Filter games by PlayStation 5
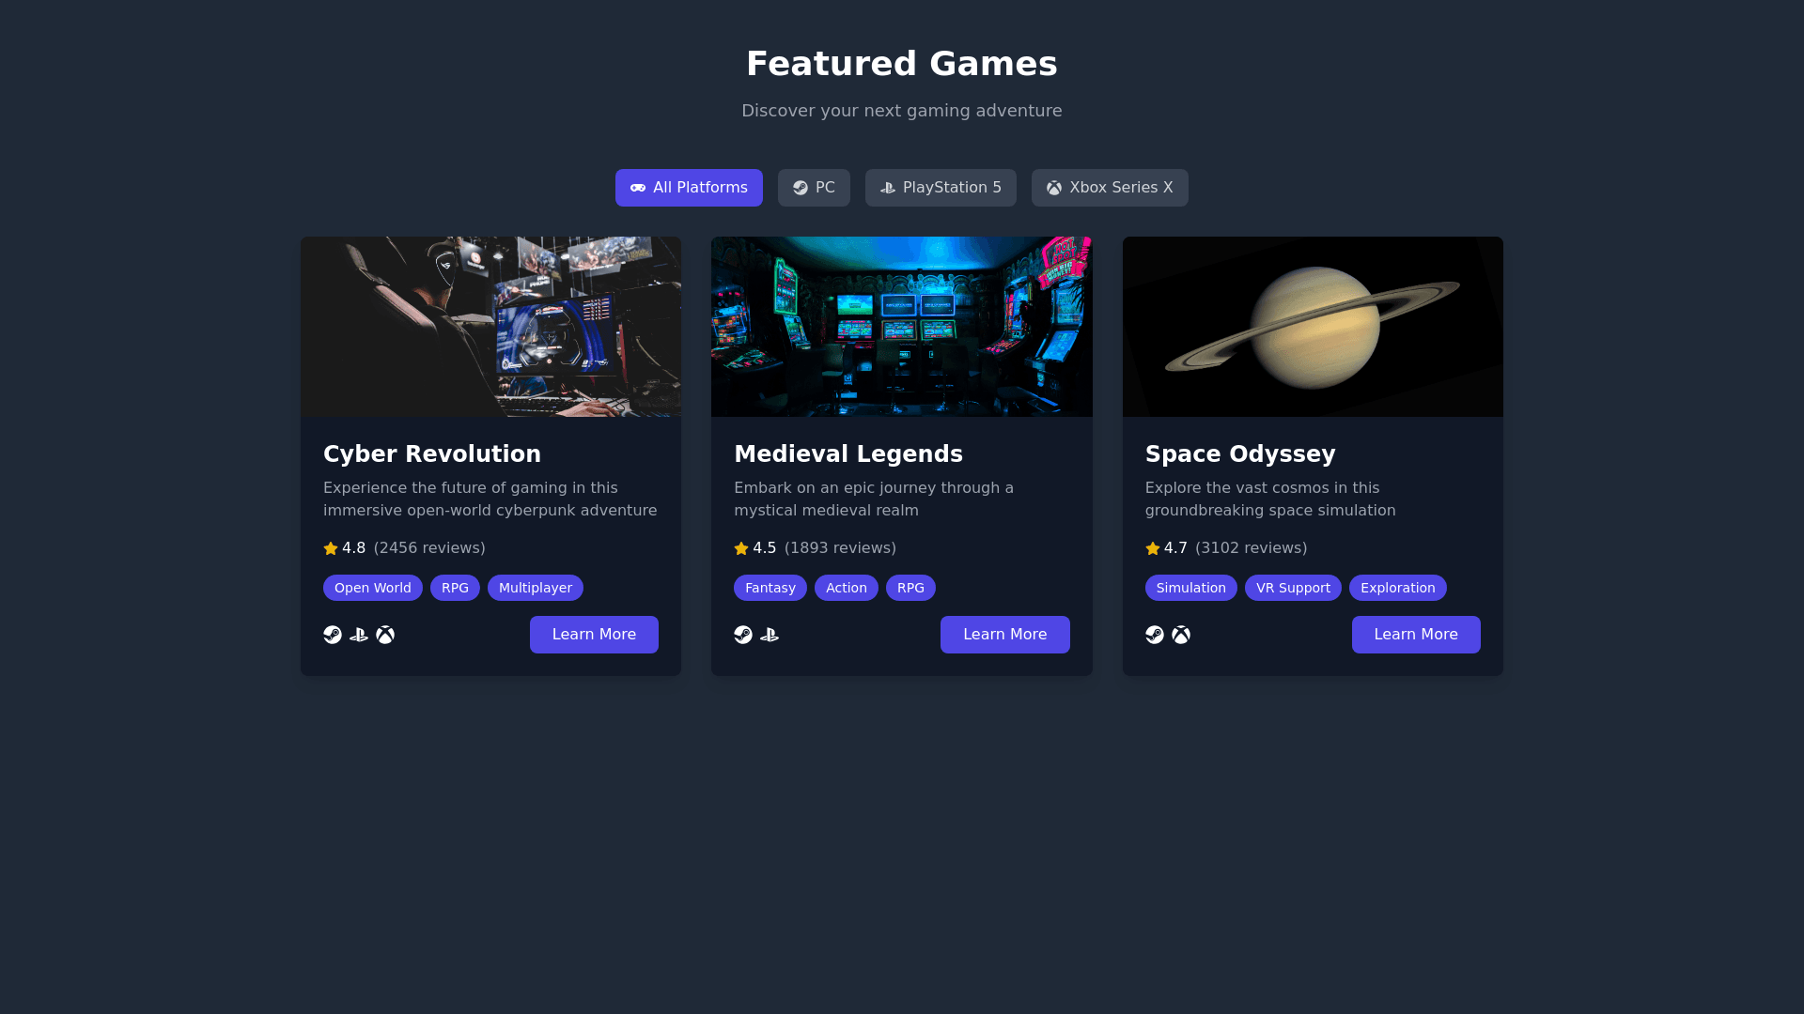Screen dimensions: 1804x1014 (x=941, y=188)
